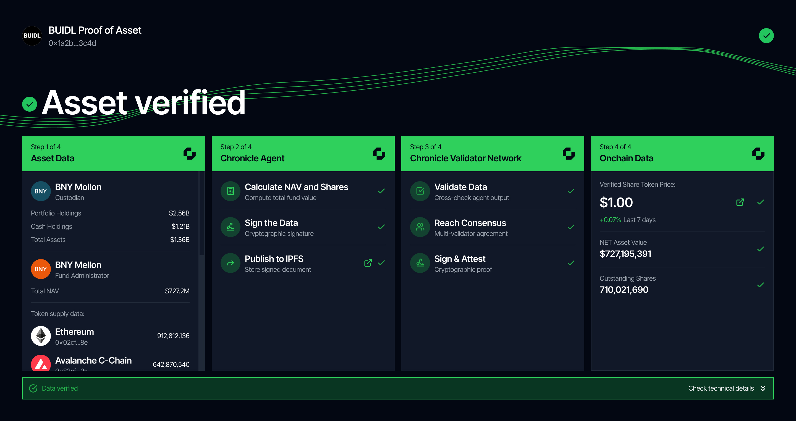The width and height of the screenshot is (796, 421).
Task: Click the BNY Mollon custodian avatar
Action: click(41, 191)
